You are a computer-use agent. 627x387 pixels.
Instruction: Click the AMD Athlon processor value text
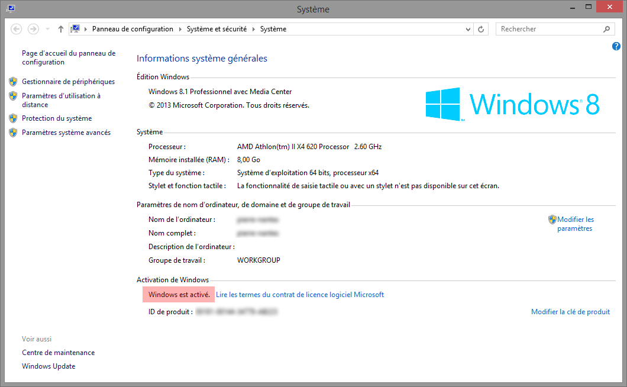pos(309,147)
